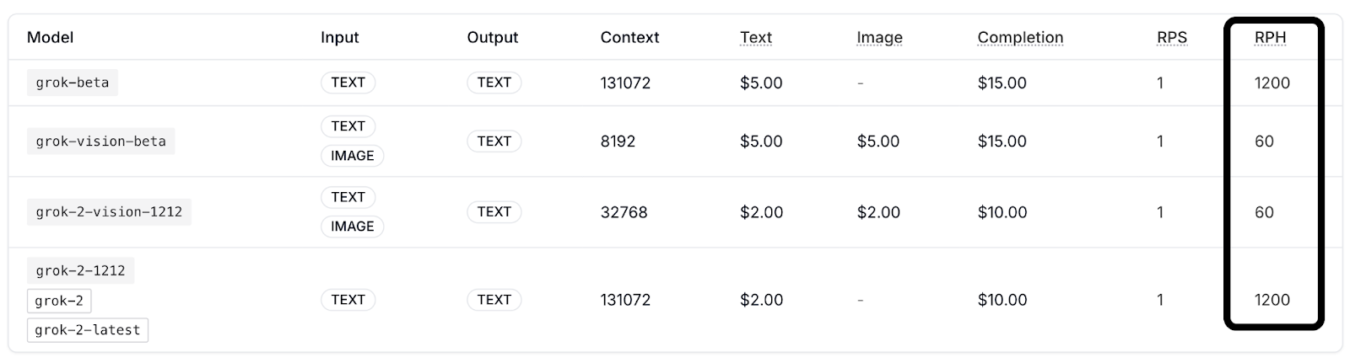Click the TEXT output badge for grok-beta
Image resolution: width=1350 pixels, height=363 pixels.
[x=494, y=83]
